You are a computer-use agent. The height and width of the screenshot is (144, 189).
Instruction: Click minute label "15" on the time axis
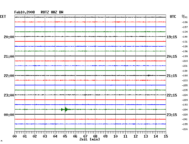[166, 136]
